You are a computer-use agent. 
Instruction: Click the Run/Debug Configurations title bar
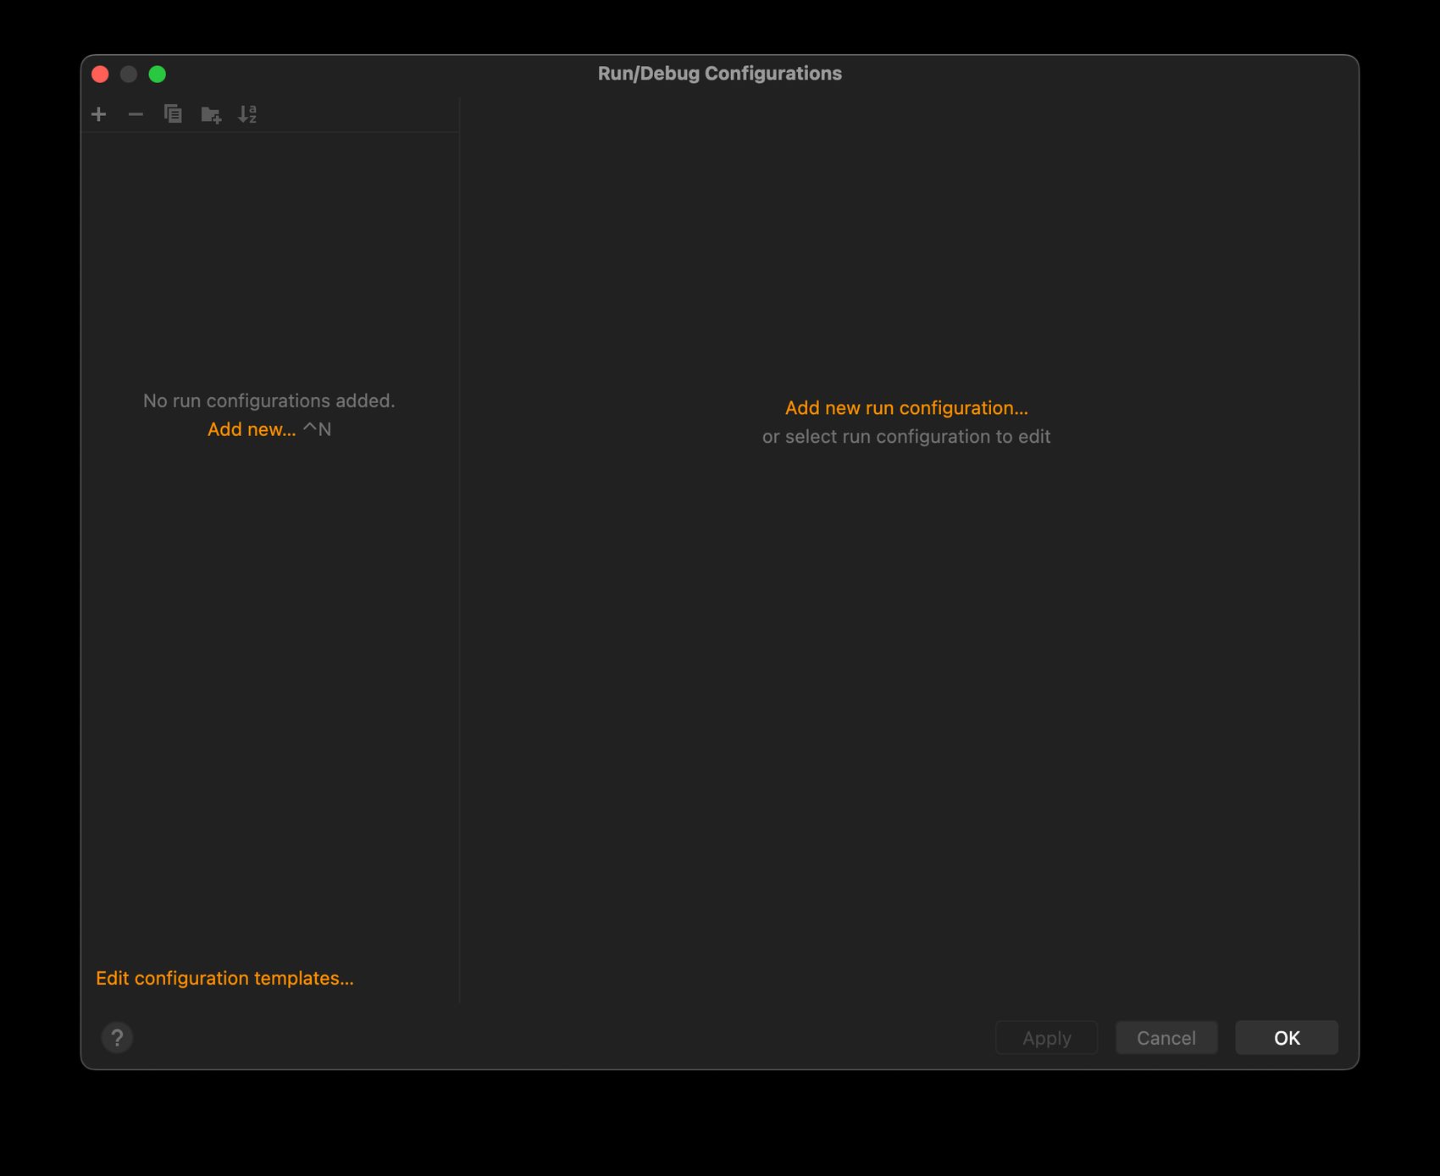pyautogui.click(x=719, y=74)
